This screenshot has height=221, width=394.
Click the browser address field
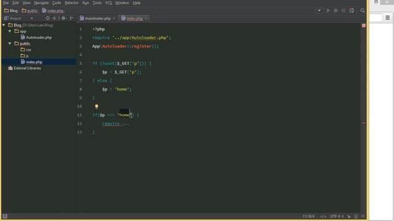coord(376,18)
